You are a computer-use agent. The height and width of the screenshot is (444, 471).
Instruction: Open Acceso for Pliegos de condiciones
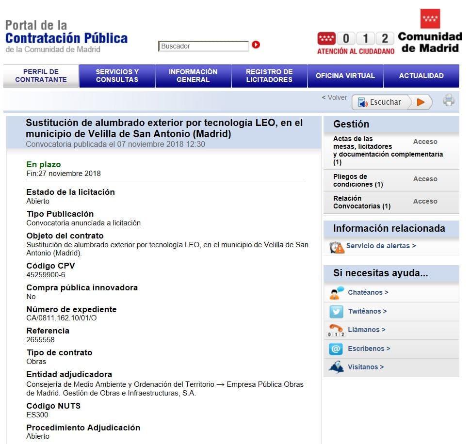(425, 179)
